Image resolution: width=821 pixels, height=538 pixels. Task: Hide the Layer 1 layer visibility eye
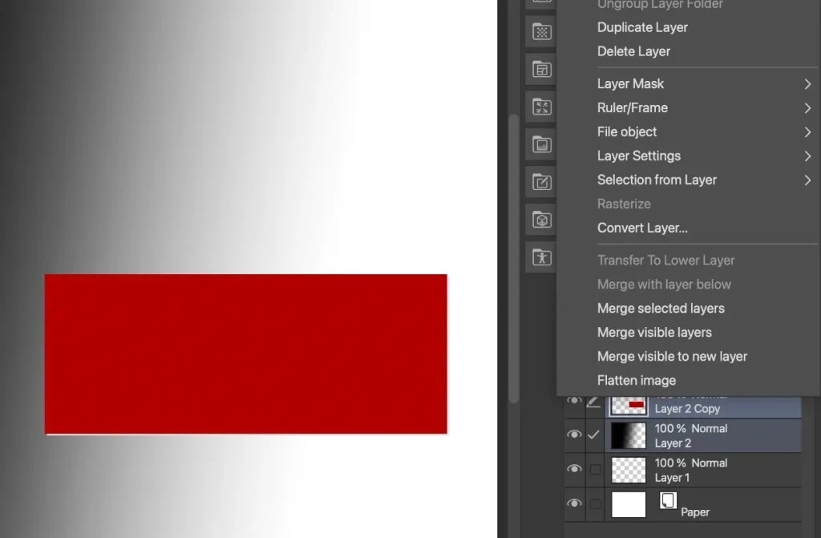[x=574, y=470]
